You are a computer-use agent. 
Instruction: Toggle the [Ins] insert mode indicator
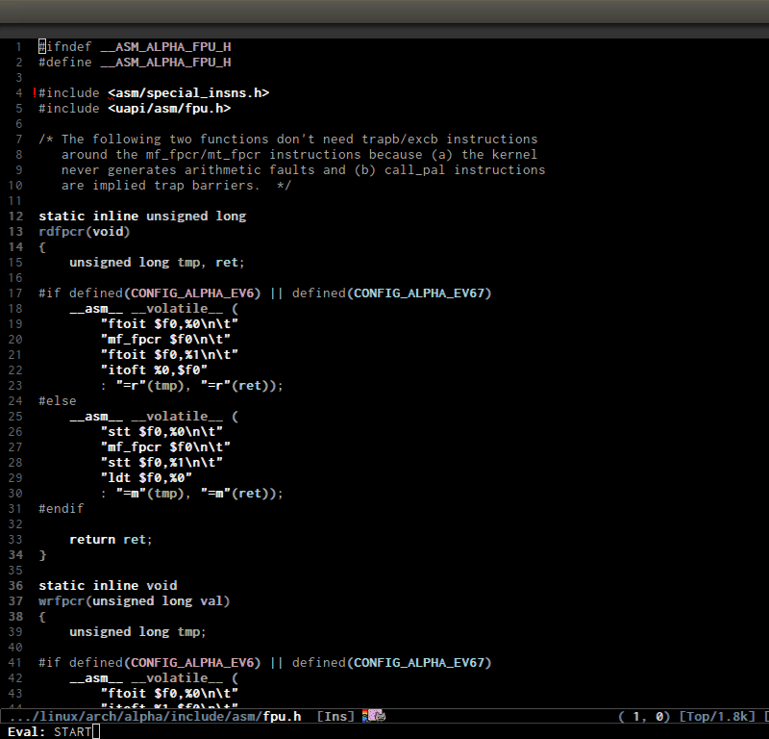coord(335,716)
